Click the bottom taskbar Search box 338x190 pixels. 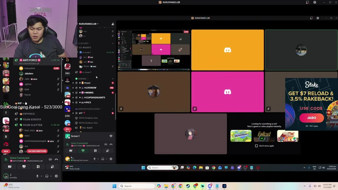point(136,186)
